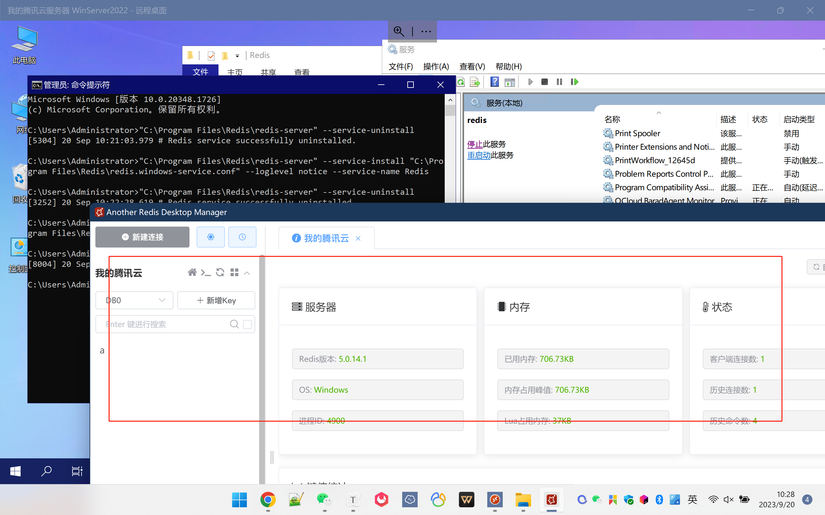Switch 英 input language indicator
This screenshot has height=515, width=825.
point(692,500)
